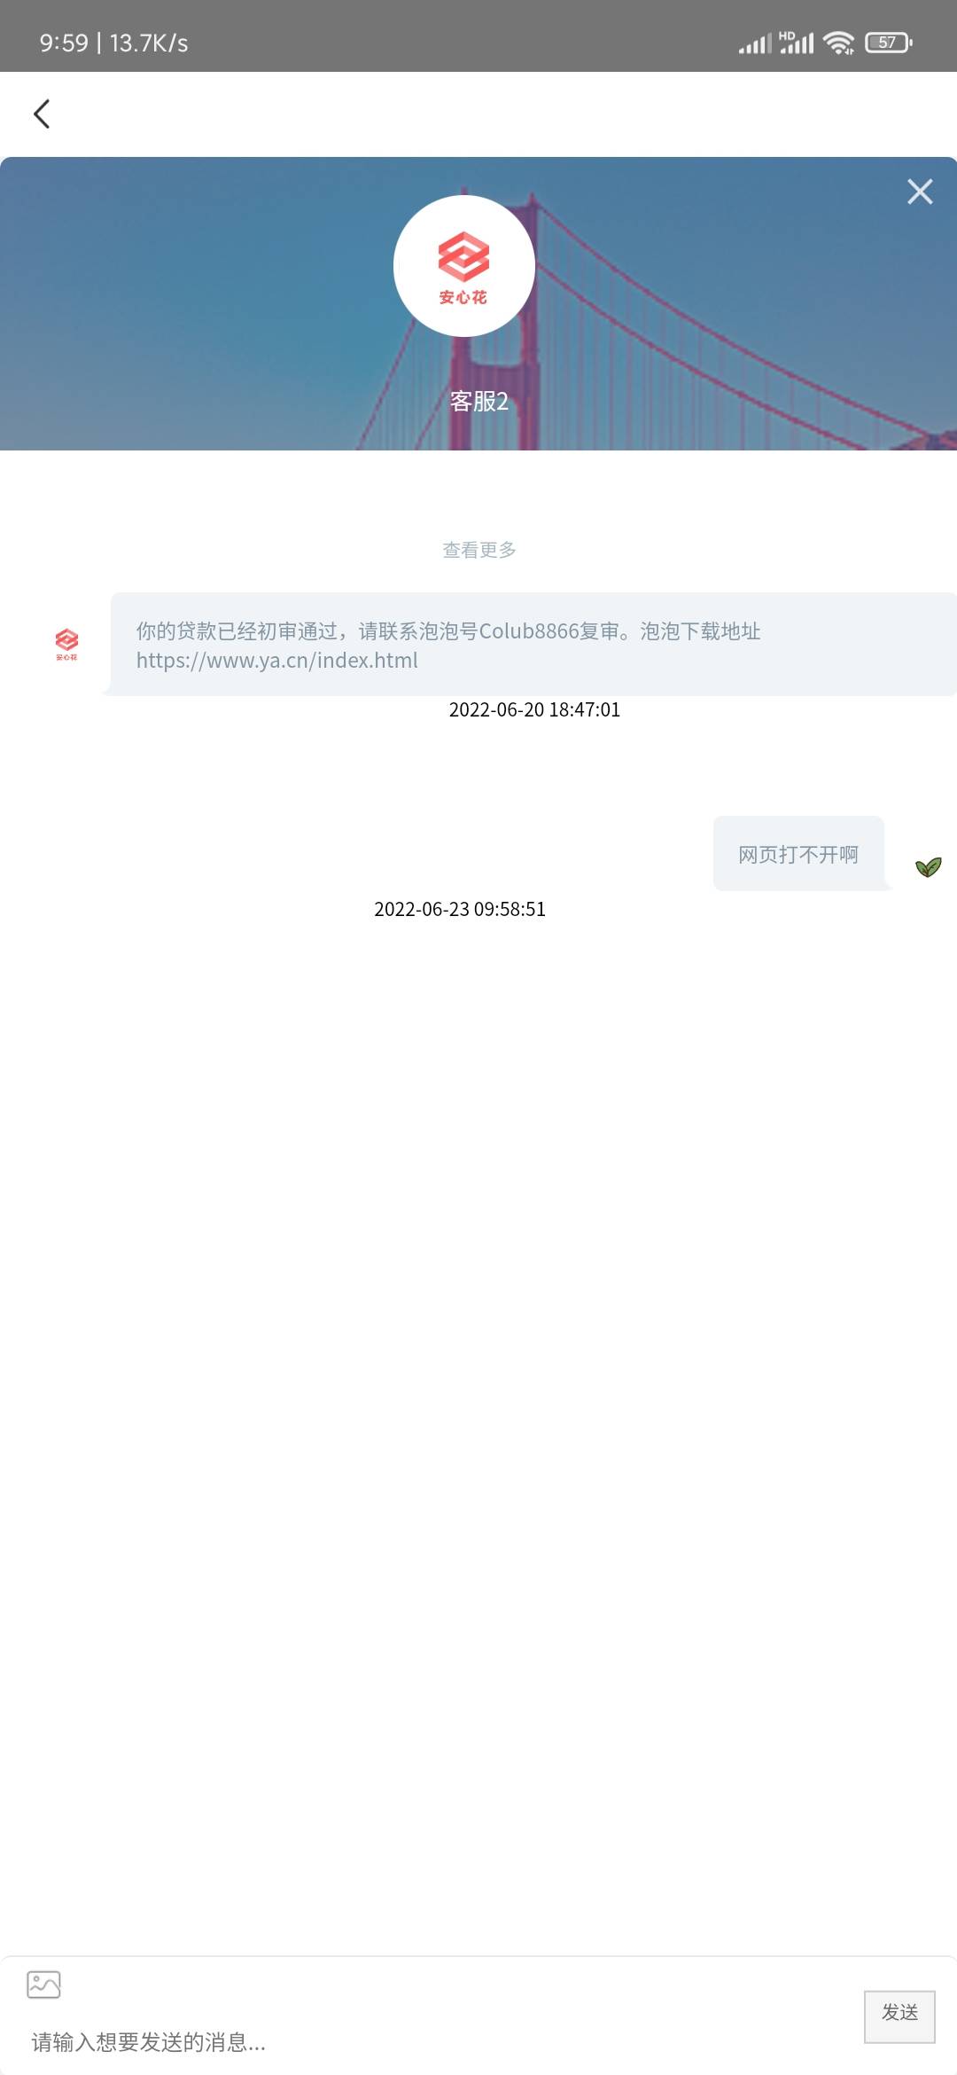Tap the 2022-06-23 09:58:51 timestamp
This screenshot has height=2075, width=957.
[460, 909]
